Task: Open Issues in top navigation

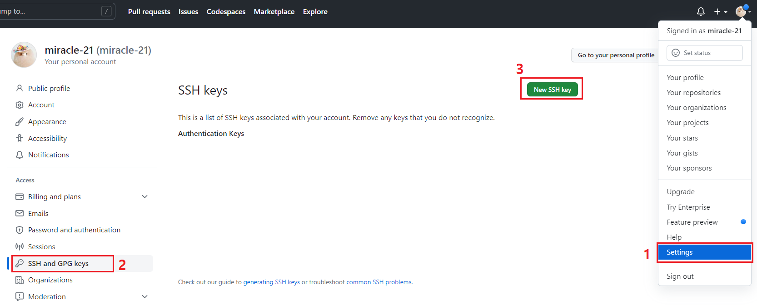Action: (x=188, y=12)
